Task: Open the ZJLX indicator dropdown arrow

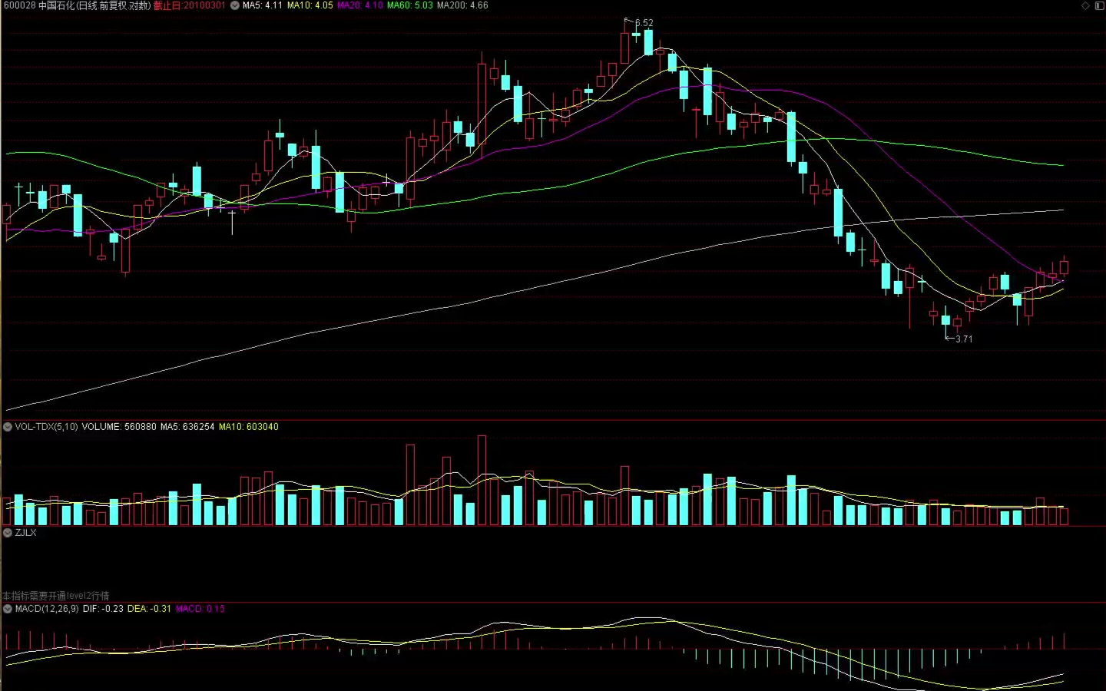Action: [8, 532]
